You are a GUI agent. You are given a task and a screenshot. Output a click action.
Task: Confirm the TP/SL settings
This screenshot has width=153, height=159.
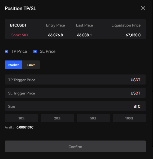click(x=75, y=147)
